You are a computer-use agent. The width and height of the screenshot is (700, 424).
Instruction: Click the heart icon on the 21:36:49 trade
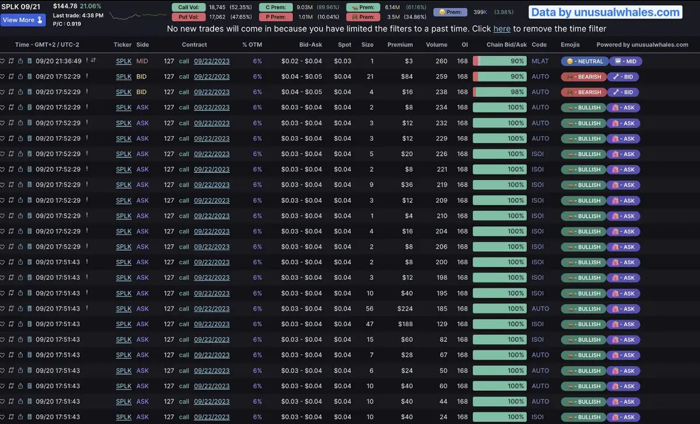(x=2, y=61)
